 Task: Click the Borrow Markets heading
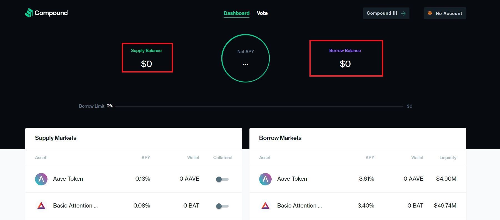(280, 138)
